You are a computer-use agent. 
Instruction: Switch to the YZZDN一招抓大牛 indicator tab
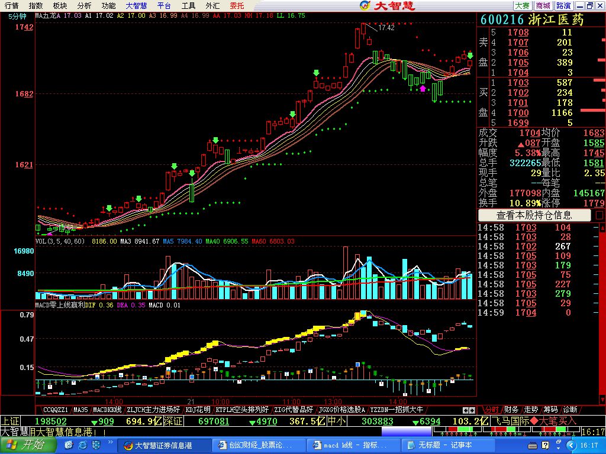(397, 410)
